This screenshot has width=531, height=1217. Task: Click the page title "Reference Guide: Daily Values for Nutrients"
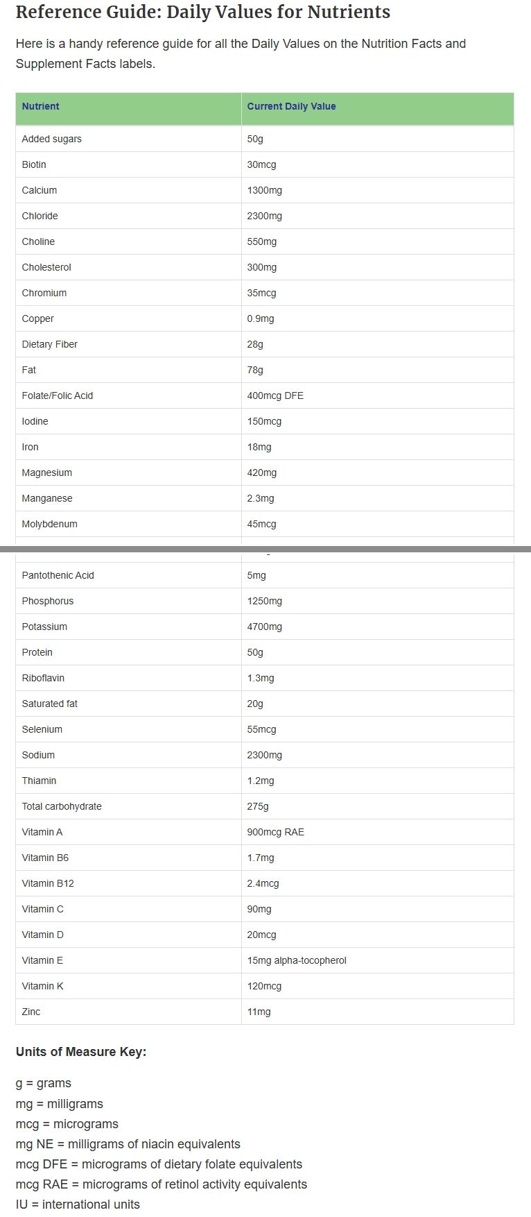click(x=202, y=12)
